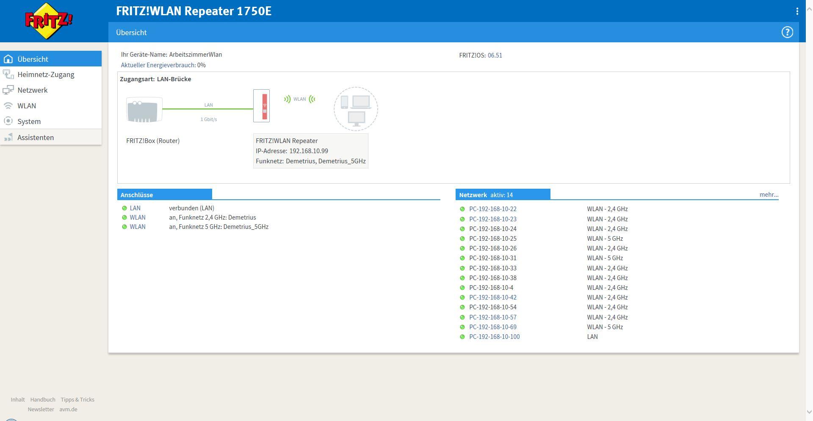Open device PC-192-168-10-69
This screenshot has height=421, width=813.
click(493, 327)
